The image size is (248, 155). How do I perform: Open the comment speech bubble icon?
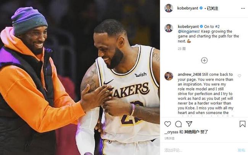tap(179, 124)
